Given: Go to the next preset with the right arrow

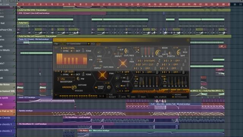Looking at the screenshot, I should (x=64, y=44).
